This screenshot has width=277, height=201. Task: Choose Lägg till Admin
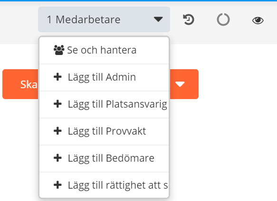click(x=104, y=77)
